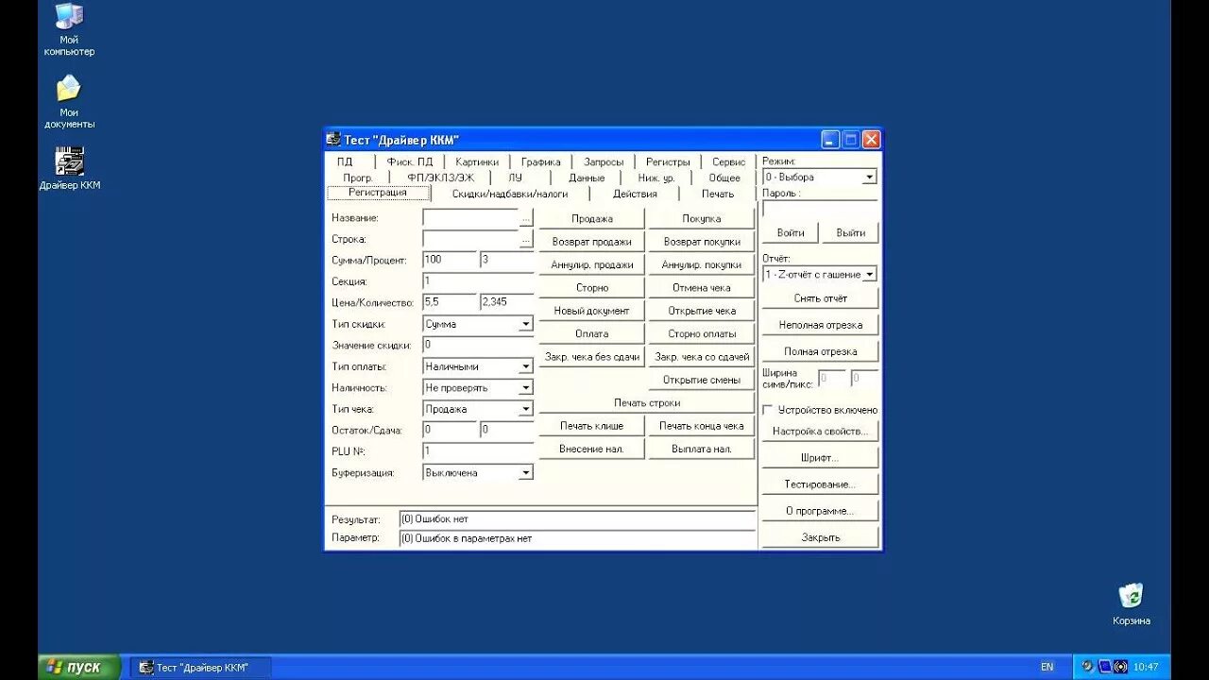The image size is (1209, 680).
Task: Expand the Отчёт dropdown
Action: tap(869, 274)
